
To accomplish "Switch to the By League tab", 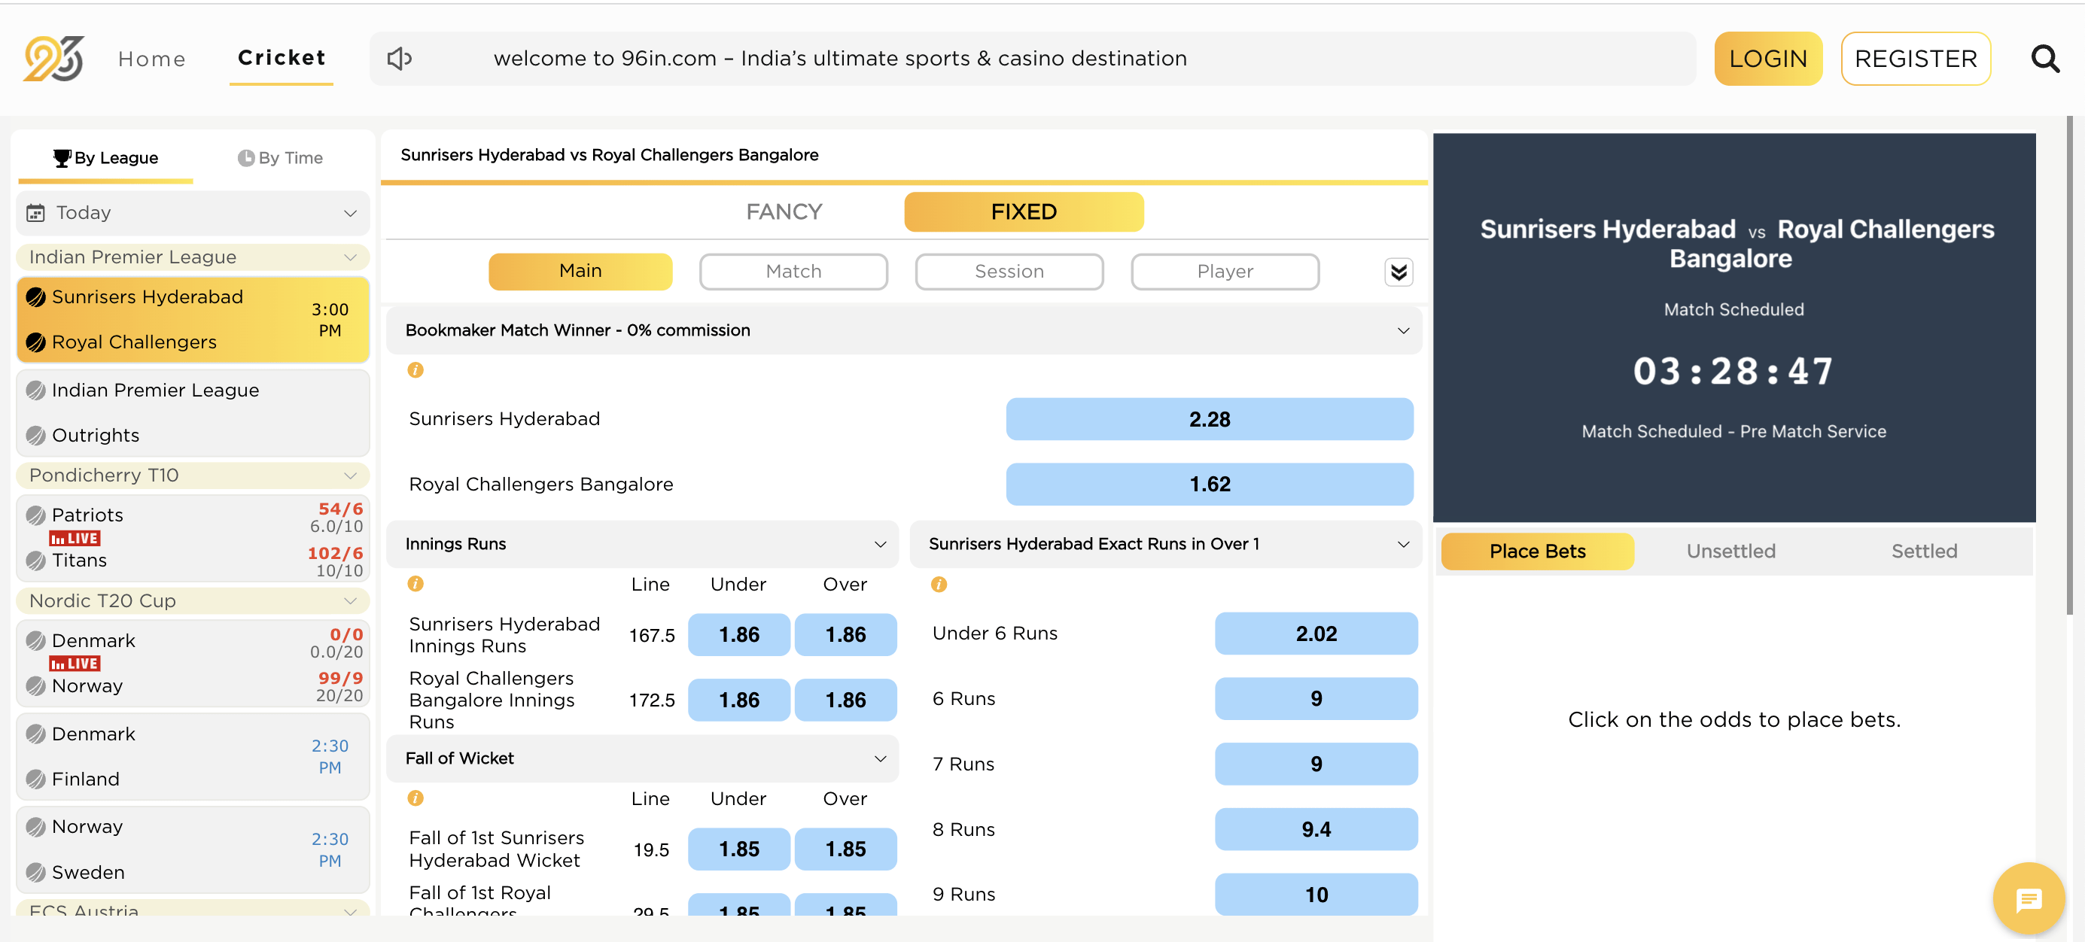I will [x=106, y=158].
